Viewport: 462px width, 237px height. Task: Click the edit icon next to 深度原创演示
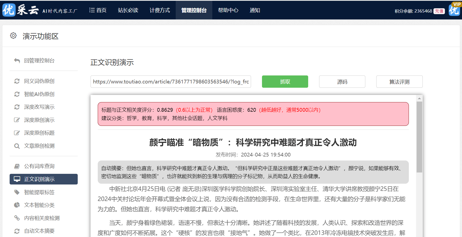(17, 120)
